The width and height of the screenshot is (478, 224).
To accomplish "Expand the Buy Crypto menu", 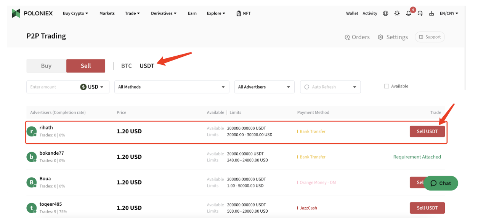I will 75,13.
